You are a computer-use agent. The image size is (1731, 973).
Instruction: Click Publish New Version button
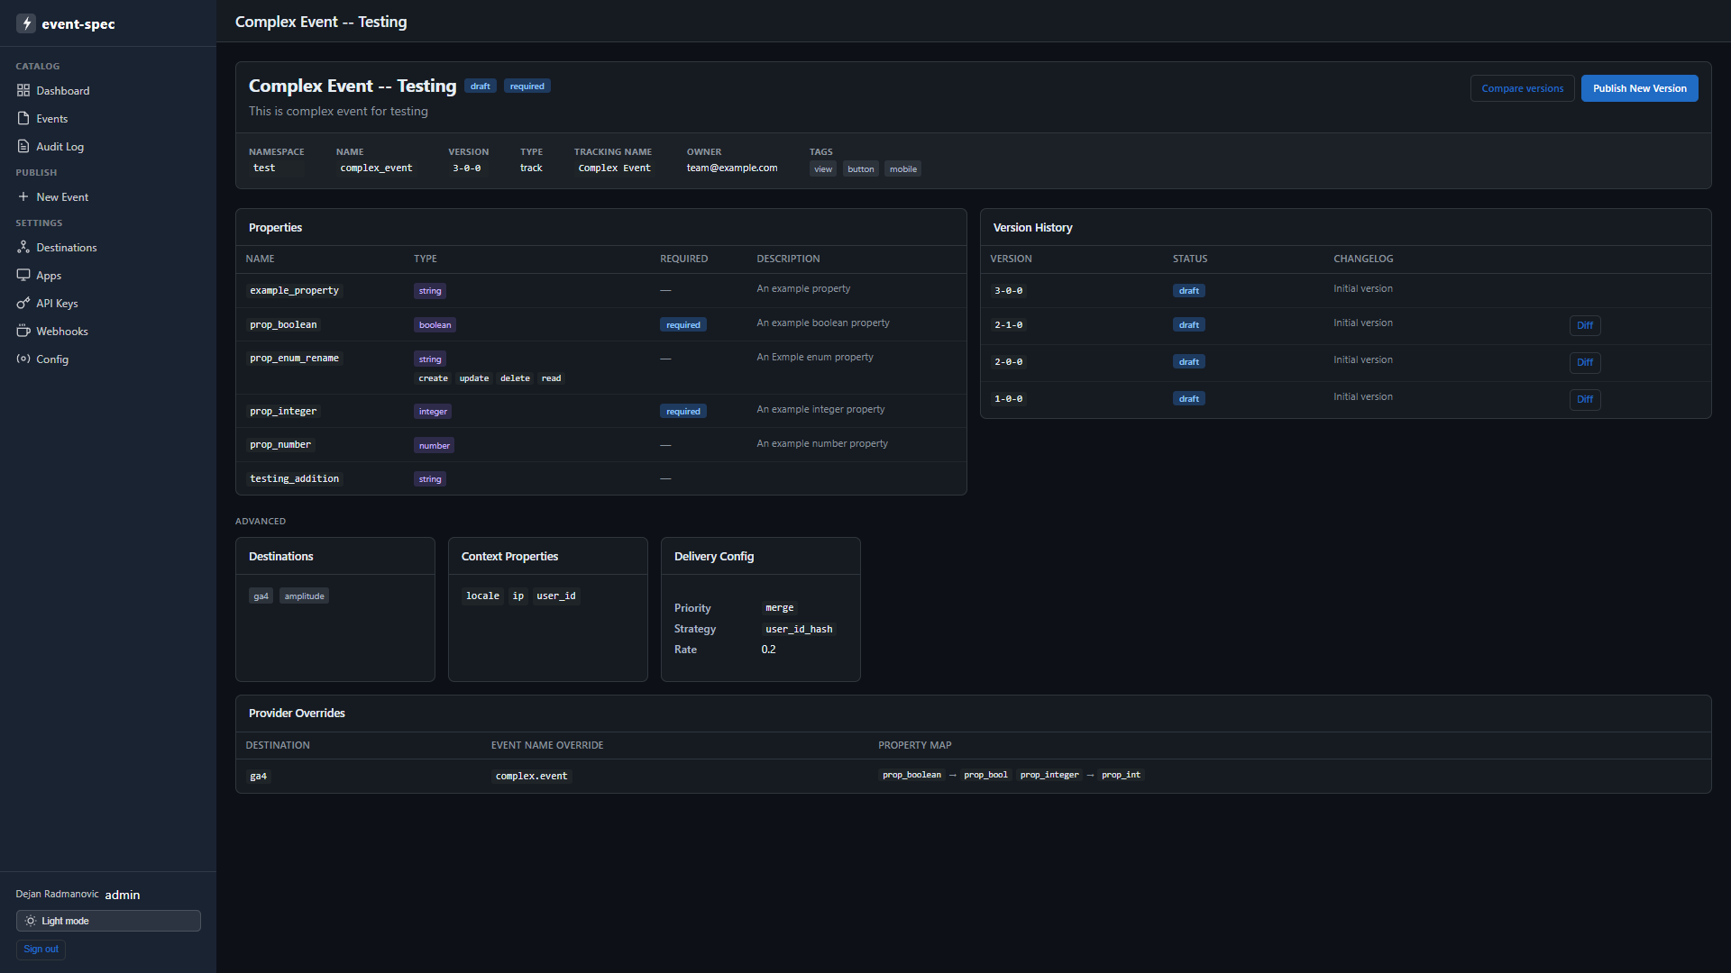[1639, 88]
